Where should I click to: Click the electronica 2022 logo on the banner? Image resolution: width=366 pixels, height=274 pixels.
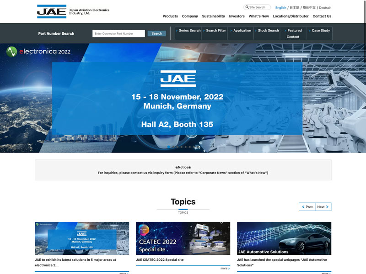[38, 52]
